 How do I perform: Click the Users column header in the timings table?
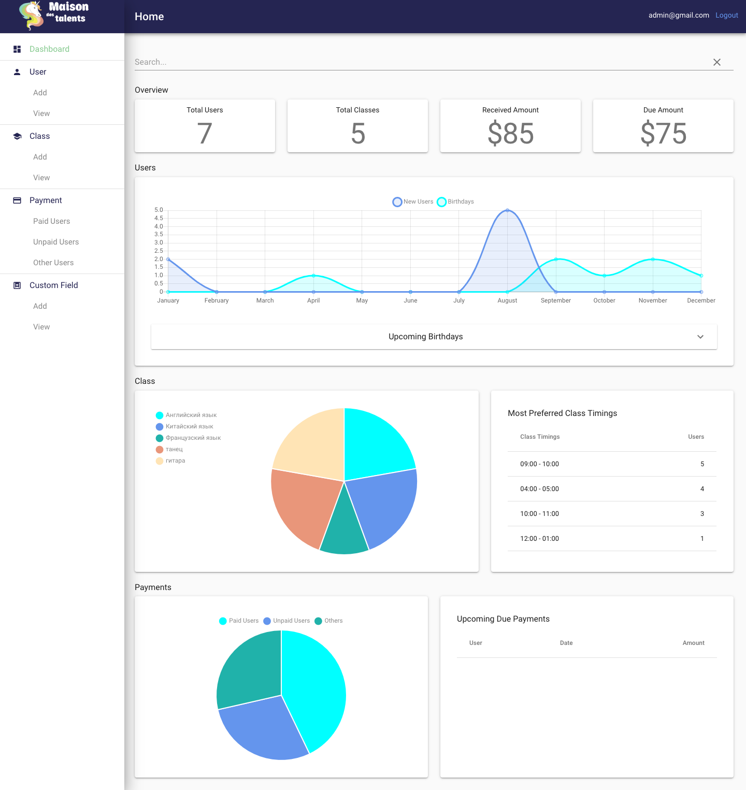coord(696,437)
